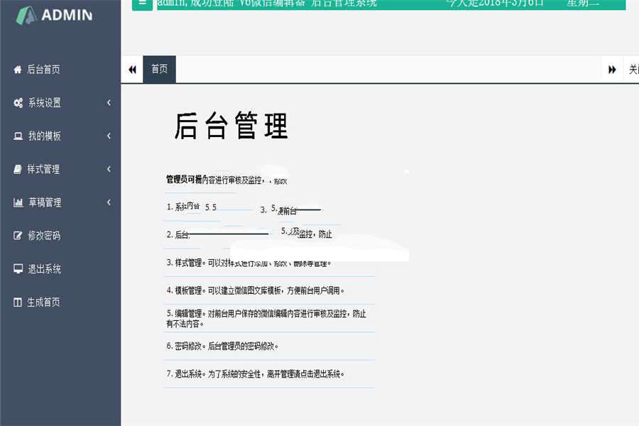The width and height of the screenshot is (639, 426).
Task: Click the bar chart icon beside 草稿管理
Action: [x=18, y=202]
